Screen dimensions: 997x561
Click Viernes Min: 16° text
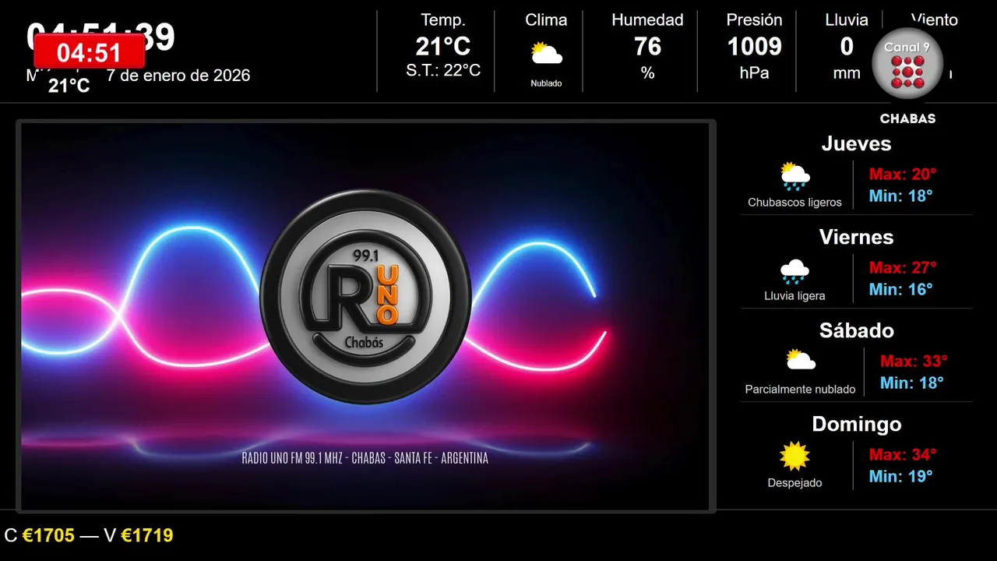click(x=900, y=289)
